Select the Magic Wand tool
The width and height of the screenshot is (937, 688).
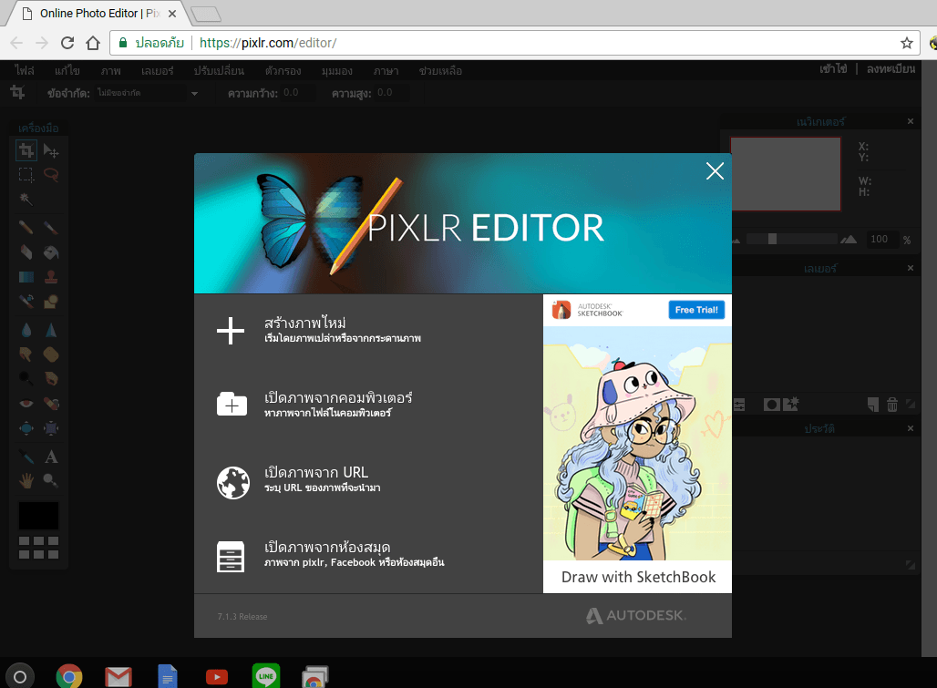tap(26, 199)
